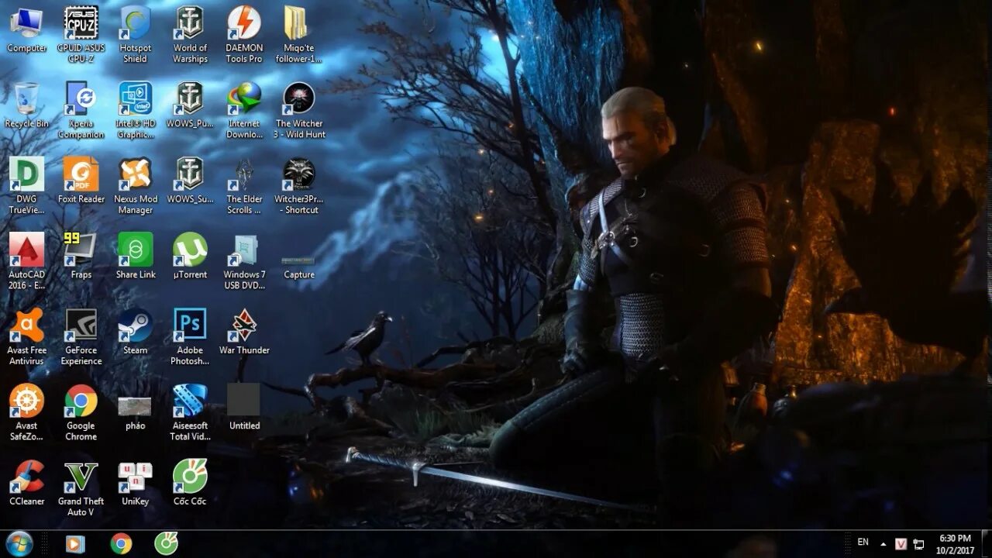
Task: Click Show desktop strip at taskbar end
Action: point(987,544)
